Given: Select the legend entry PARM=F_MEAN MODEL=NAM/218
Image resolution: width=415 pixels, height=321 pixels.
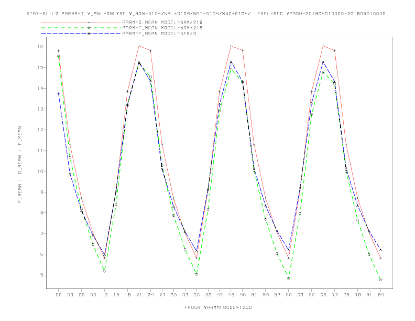Looking at the screenshot, I should tap(162, 28).
